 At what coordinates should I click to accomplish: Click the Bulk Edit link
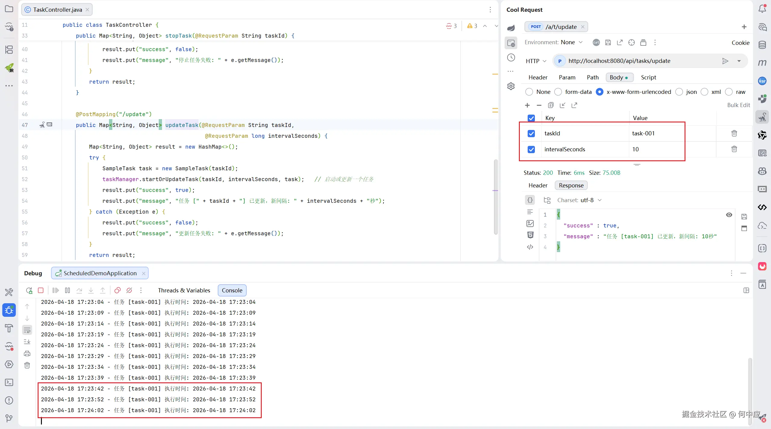pyautogui.click(x=738, y=105)
